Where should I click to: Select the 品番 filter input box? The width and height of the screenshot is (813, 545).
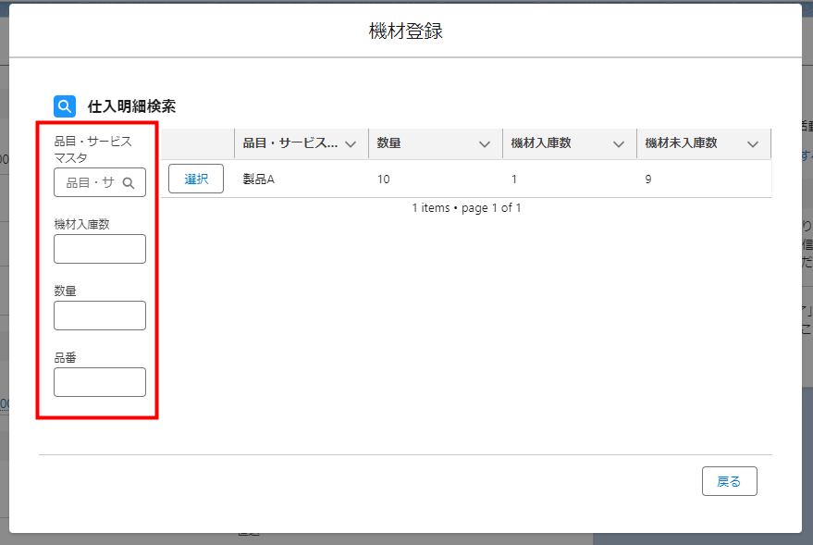100,382
